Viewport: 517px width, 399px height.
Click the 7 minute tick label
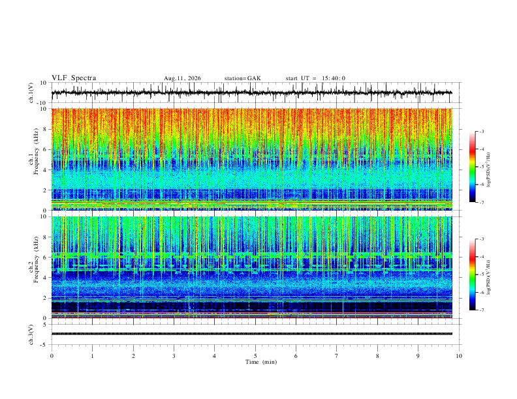tap(337, 356)
